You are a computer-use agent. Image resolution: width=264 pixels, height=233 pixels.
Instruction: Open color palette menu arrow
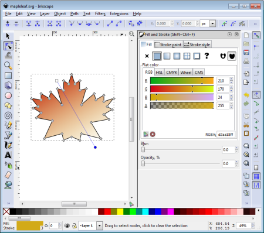pos(259,210)
